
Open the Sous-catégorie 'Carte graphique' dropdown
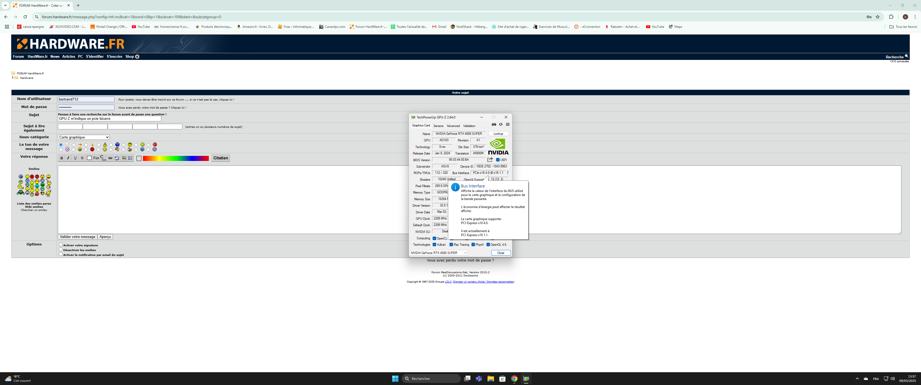[84, 137]
